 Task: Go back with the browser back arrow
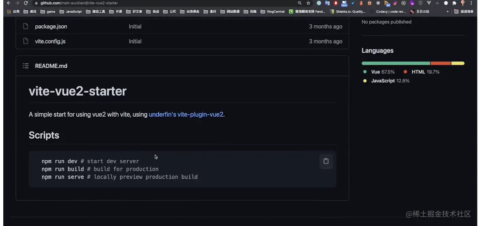9,3
